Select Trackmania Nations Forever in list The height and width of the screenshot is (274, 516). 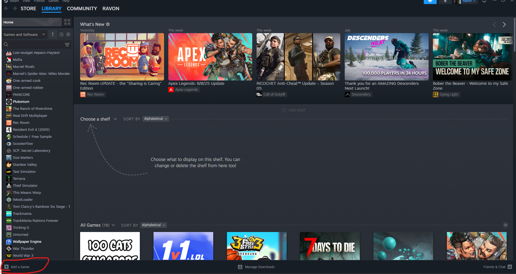click(x=38, y=221)
